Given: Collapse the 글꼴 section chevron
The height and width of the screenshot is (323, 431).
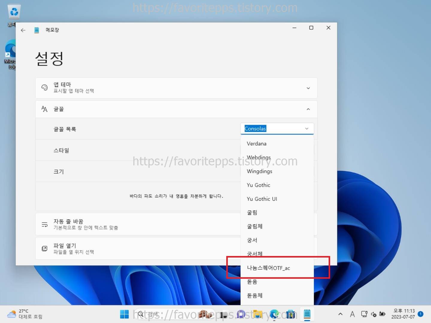Looking at the screenshot, I should coord(308,109).
